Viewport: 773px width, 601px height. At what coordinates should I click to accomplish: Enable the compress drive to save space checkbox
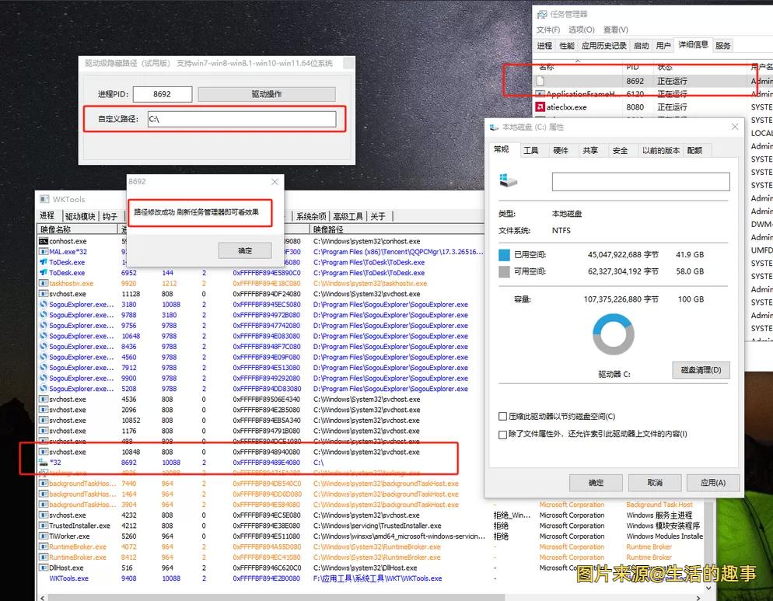point(502,417)
